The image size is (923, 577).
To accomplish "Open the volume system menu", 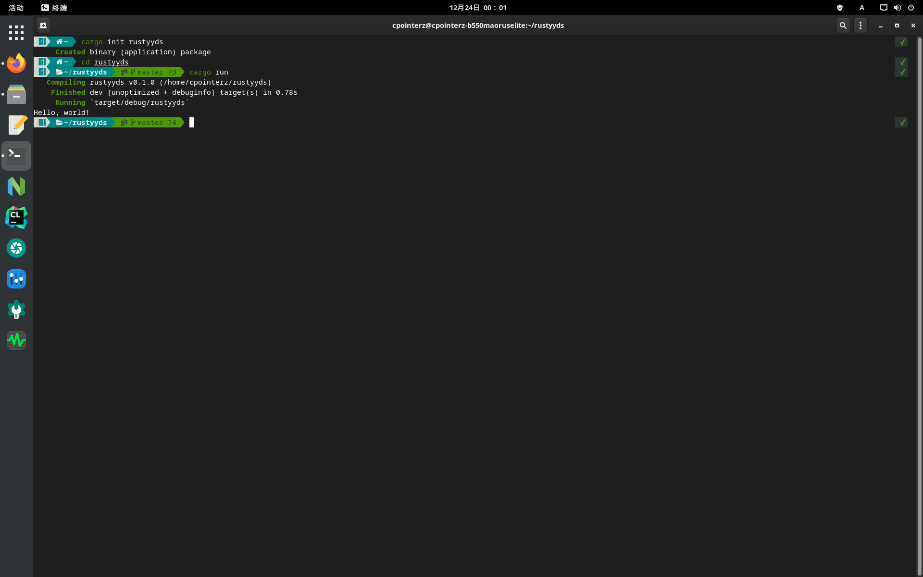I will 898,8.
